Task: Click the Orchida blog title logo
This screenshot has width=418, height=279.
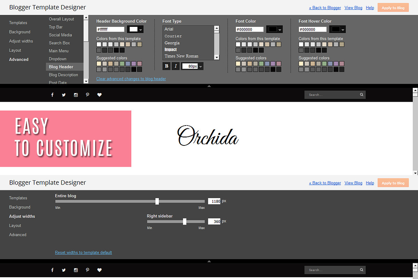Action: (208, 136)
